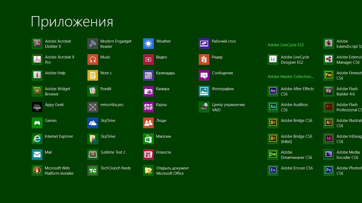Open the Карты maps icon

coord(148,107)
